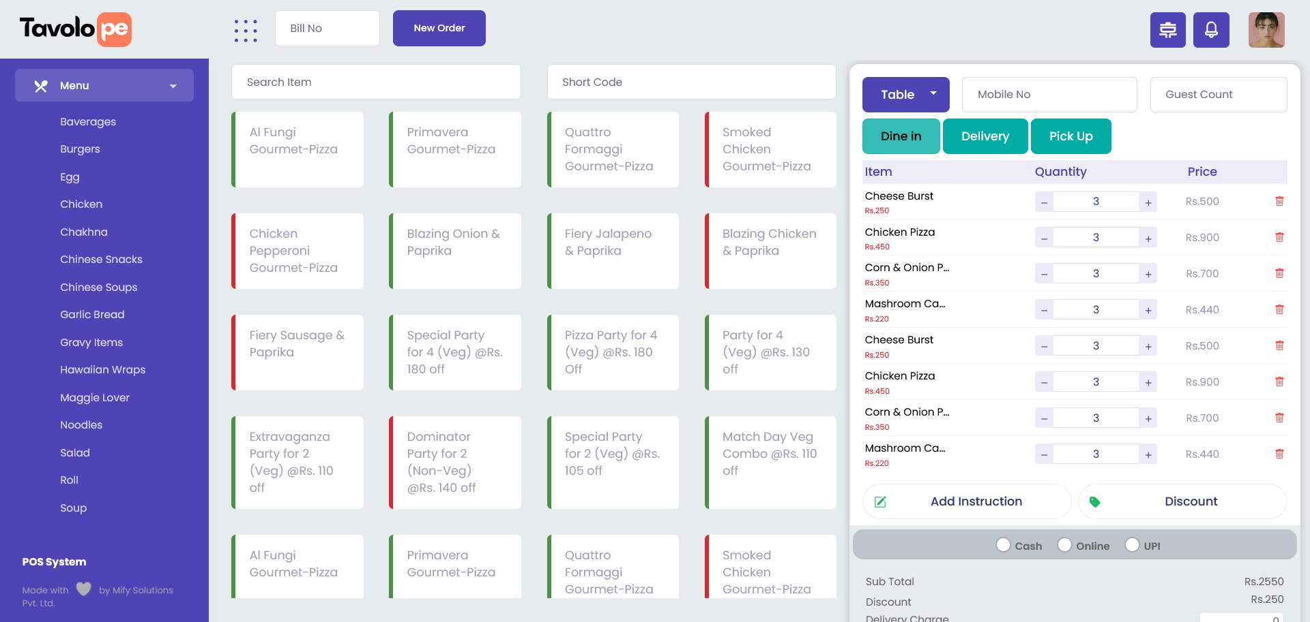Screen dimensions: 1310x622
Task: Click the Add Instruction edit icon
Action: pos(880,502)
